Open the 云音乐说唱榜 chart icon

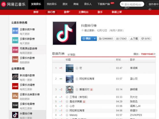15,86
